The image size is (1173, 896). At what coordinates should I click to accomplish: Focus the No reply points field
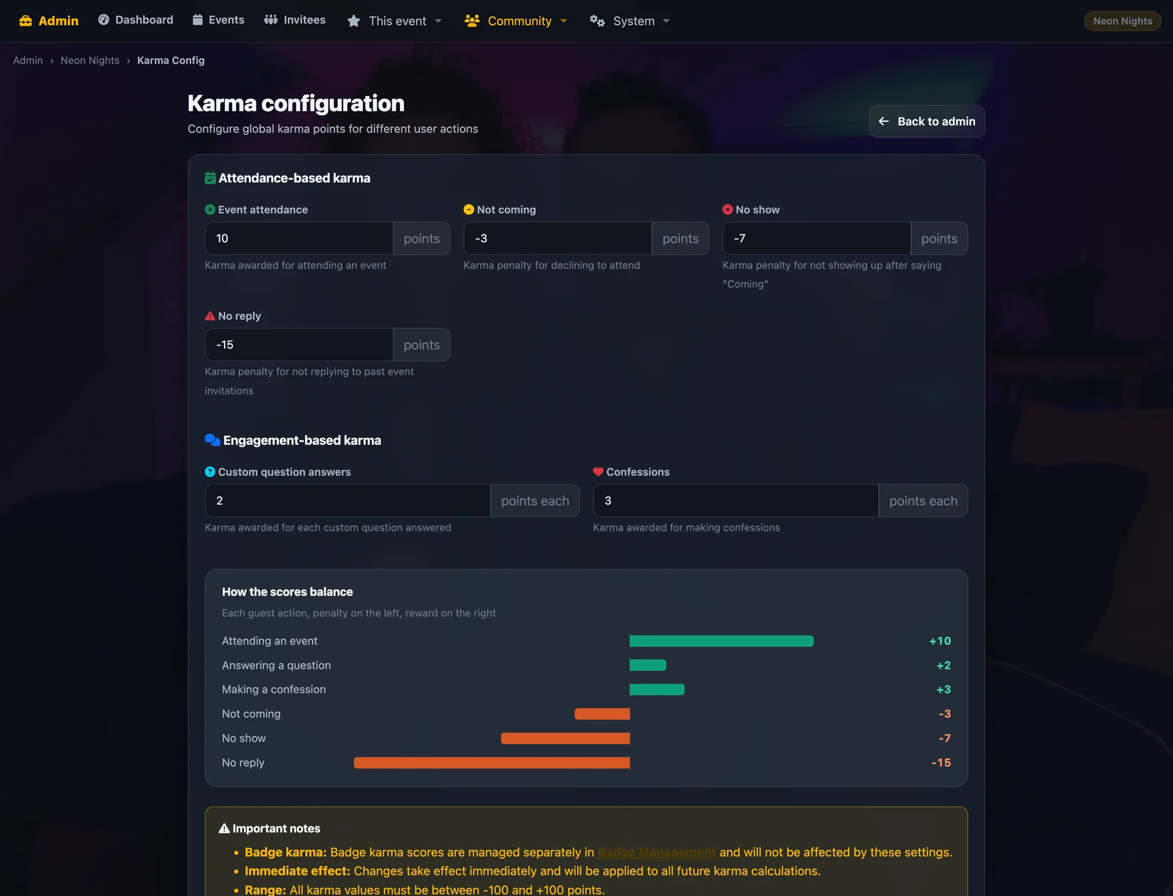click(x=299, y=345)
